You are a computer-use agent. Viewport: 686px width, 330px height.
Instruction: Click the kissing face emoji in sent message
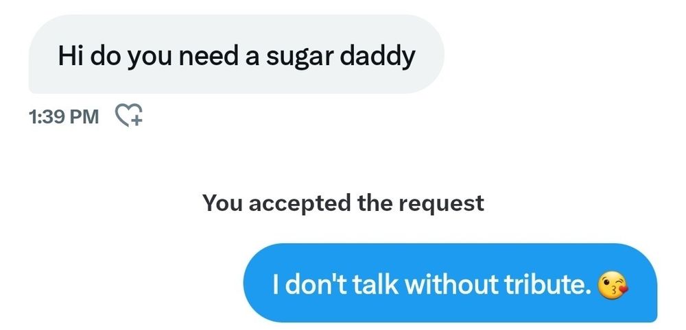coord(613,285)
